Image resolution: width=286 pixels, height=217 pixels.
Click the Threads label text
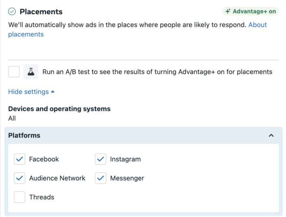tap(42, 197)
